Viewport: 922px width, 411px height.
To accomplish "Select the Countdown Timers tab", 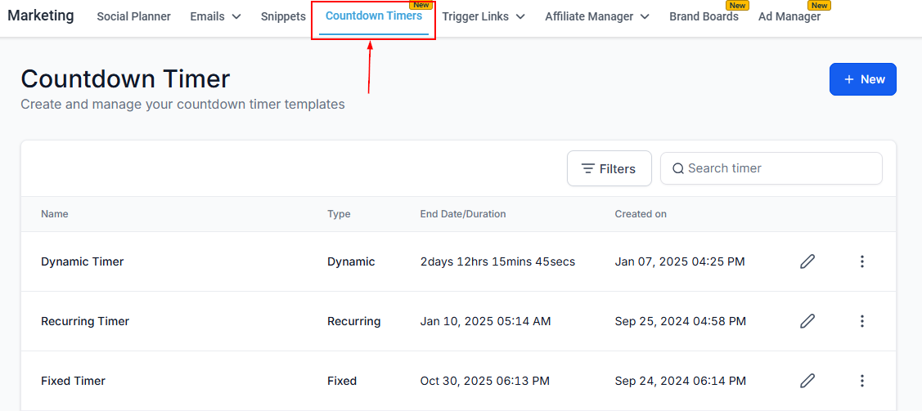I will point(374,16).
